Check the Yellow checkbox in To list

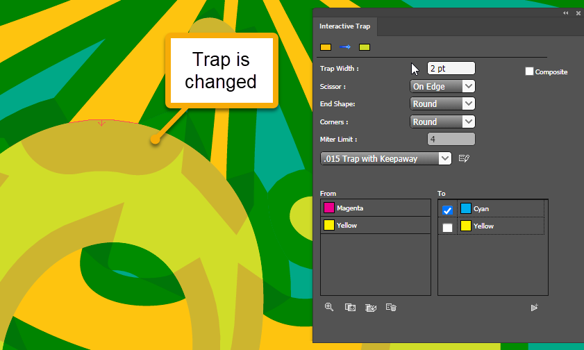click(x=448, y=227)
